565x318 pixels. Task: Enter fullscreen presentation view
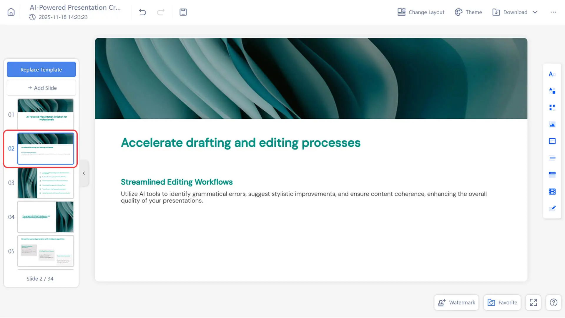[533, 302]
